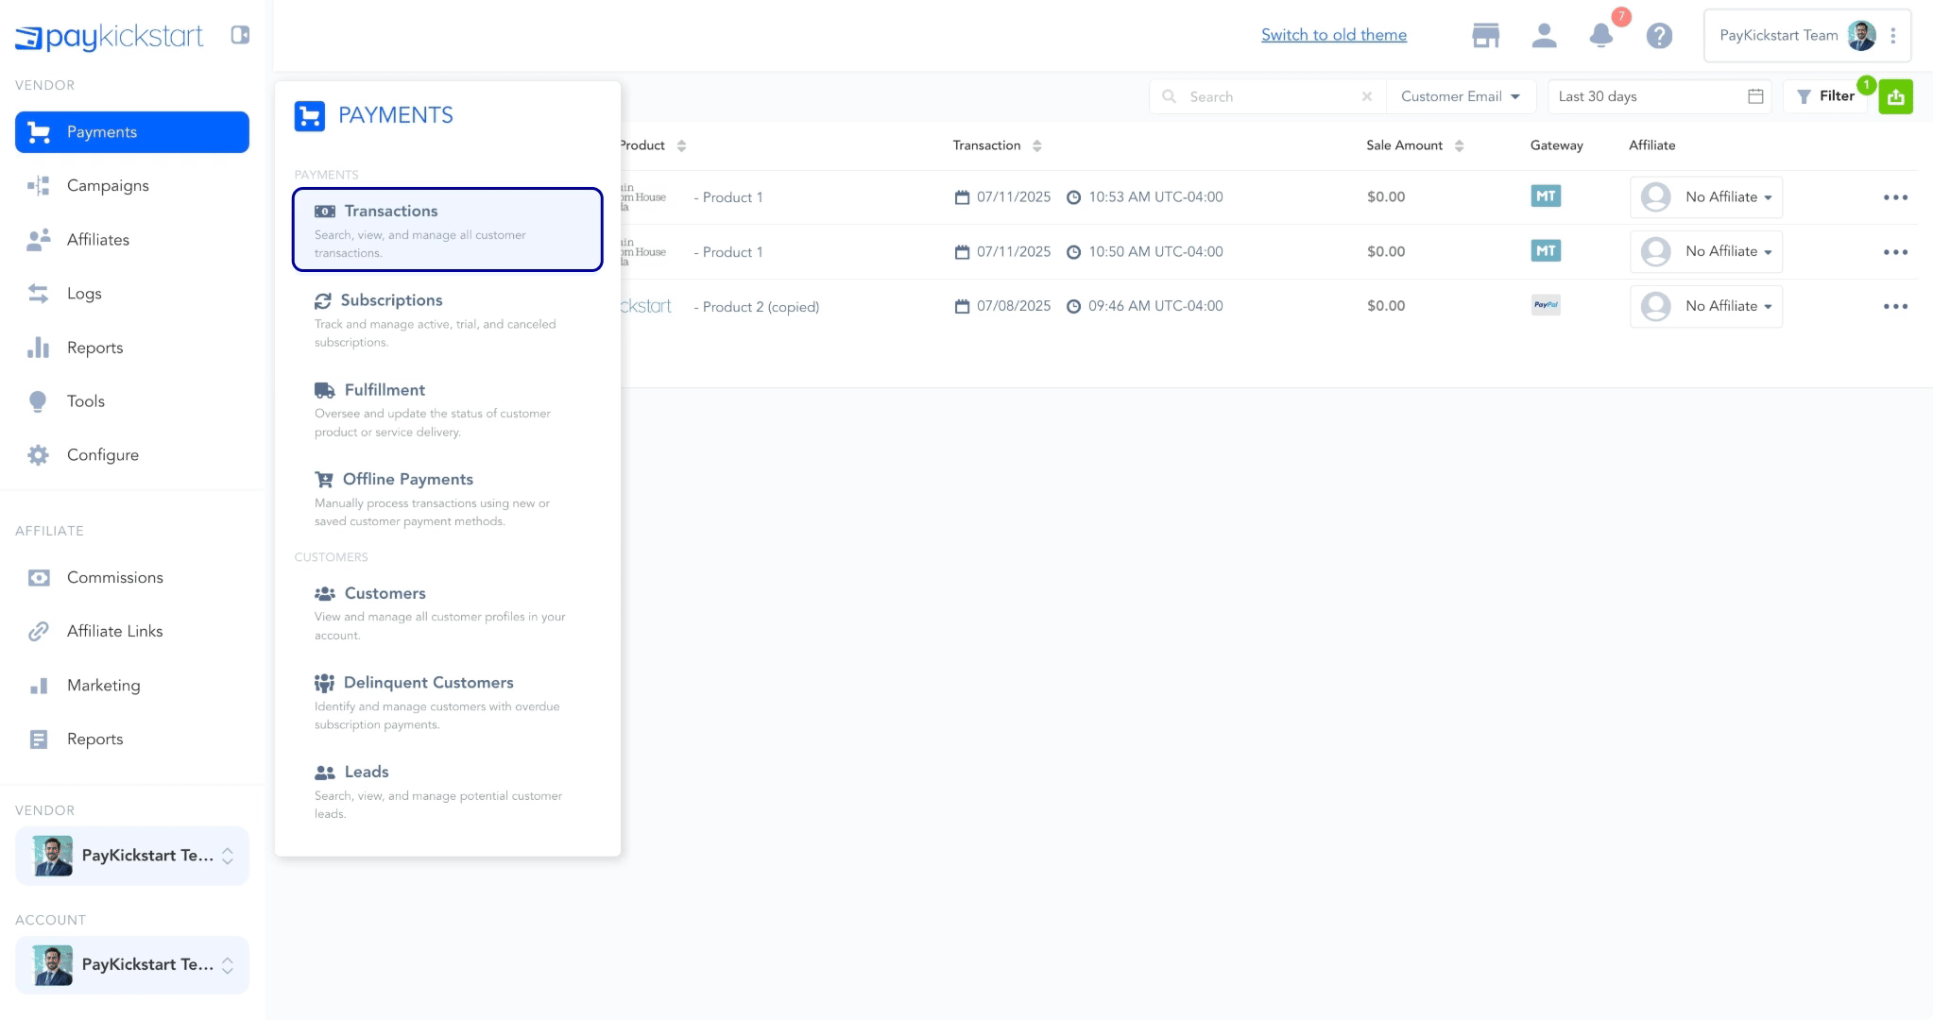Expand the Account switcher at sidebar bottom
Image resolution: width=1933 pixels, height=1020 pixels.
point(132,965)
